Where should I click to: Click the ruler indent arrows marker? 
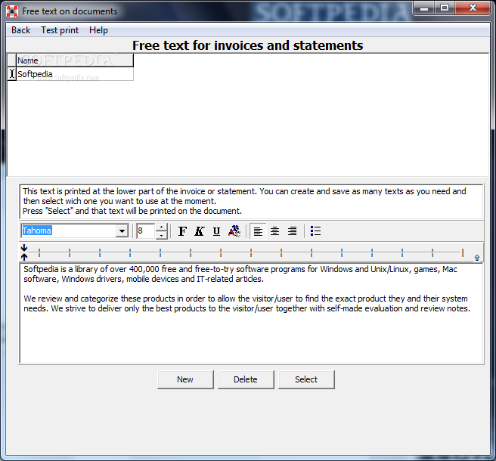point(24,252)
